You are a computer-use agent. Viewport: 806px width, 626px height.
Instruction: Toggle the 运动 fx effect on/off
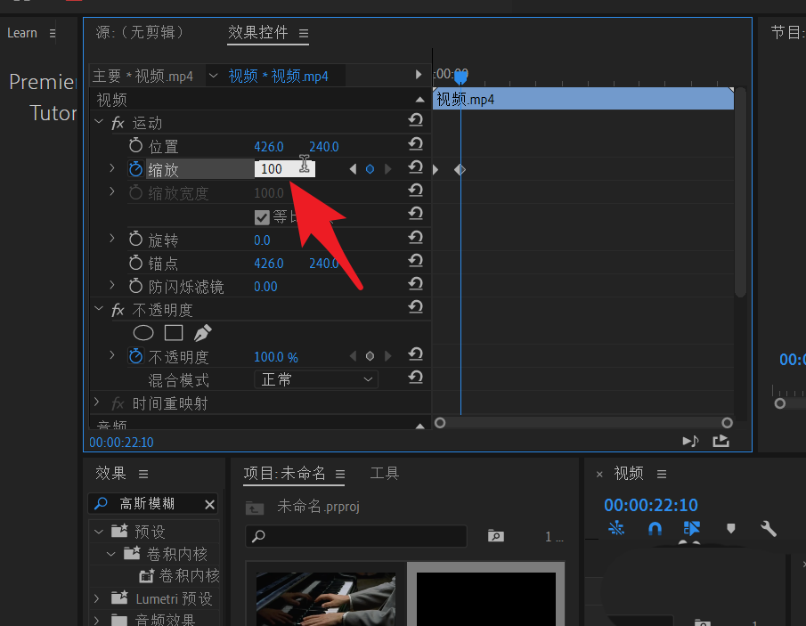[118, 123]
